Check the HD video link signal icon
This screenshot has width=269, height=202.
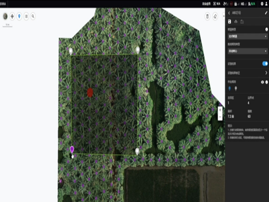(x=243, y=4)
